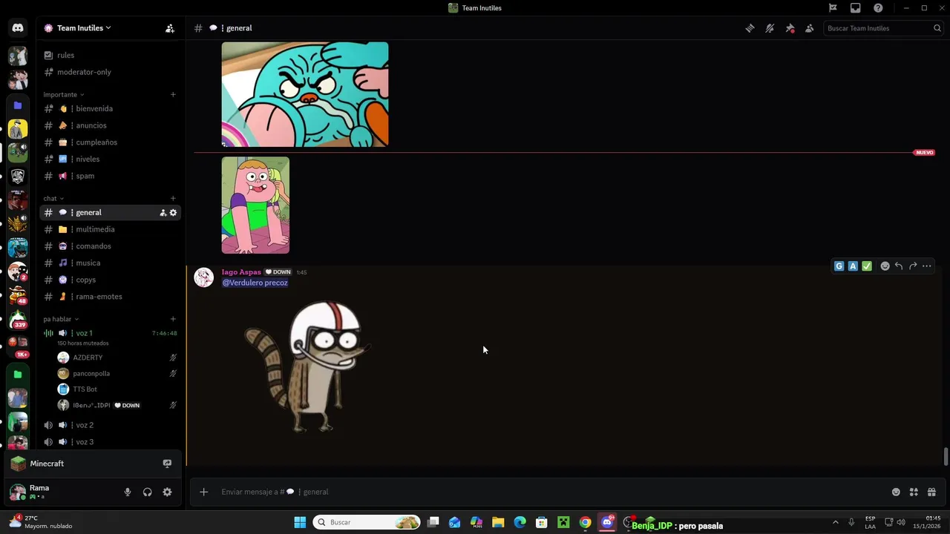Click the A quick reaction on message
Viewport: 950px width, 534px height.
click(853, 266)
